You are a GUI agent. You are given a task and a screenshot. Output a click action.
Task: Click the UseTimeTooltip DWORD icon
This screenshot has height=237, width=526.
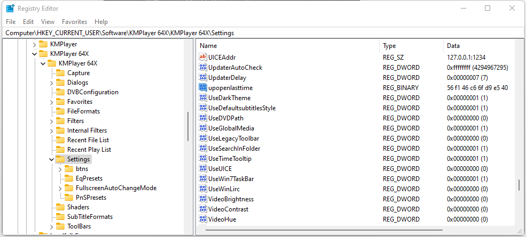[202, 158]
